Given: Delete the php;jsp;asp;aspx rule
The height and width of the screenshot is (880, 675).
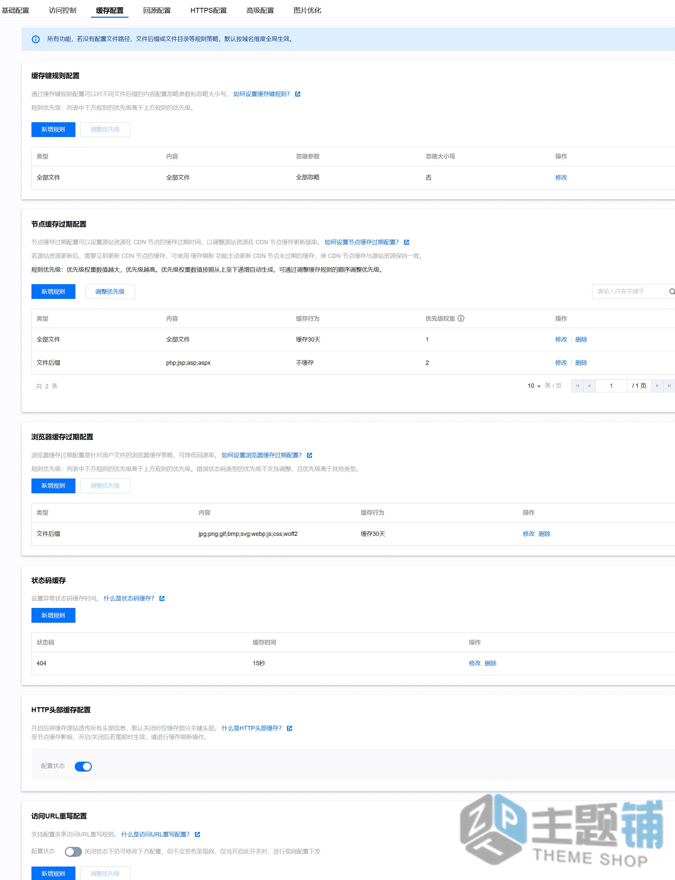Looking at the screenshot, I should pos(581,363).
